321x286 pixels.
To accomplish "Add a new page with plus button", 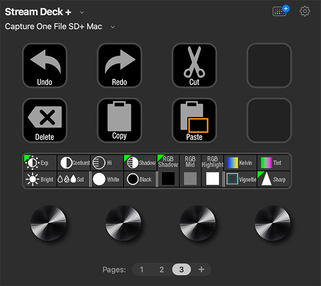I will coord(201,269).
